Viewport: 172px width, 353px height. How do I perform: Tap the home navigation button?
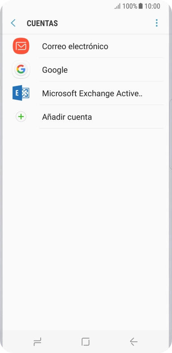(85, 341)
